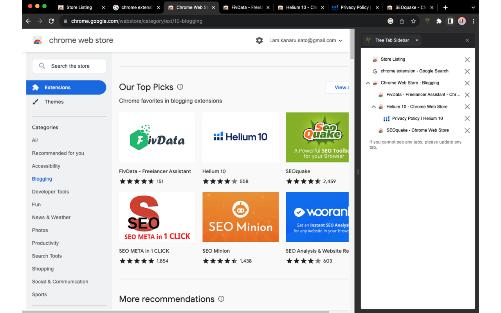This screenshot has height=313, width=501.
Task: Toggle the browser side panel icon
Action: tap(450, 21)
